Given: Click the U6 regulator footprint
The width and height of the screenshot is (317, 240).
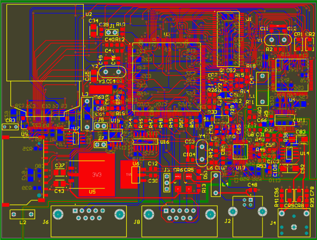Looking at the screenshot, I should tap(136, 175).
